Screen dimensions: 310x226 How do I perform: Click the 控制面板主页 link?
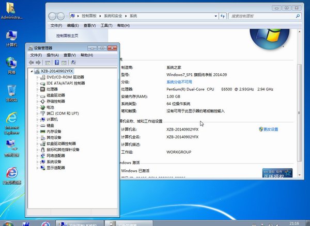67,36
